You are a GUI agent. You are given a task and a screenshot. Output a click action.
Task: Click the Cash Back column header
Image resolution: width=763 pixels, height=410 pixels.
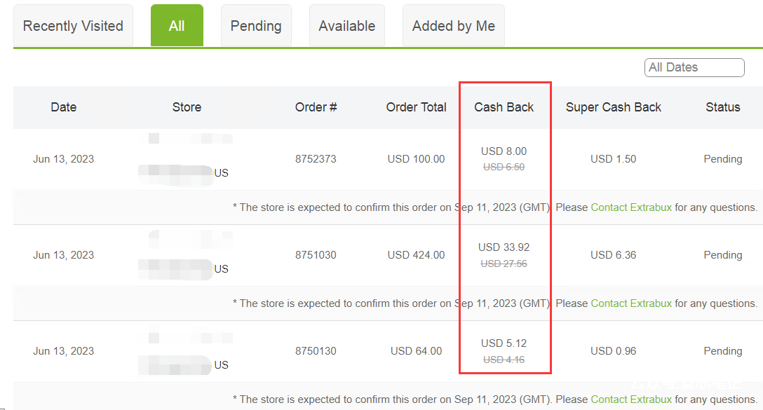(504, 107)
